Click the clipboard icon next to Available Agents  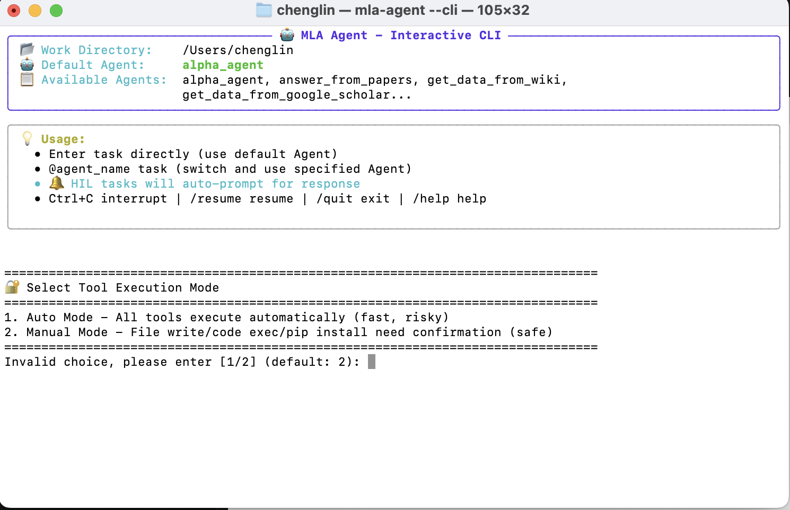click(x=27, y=80)
